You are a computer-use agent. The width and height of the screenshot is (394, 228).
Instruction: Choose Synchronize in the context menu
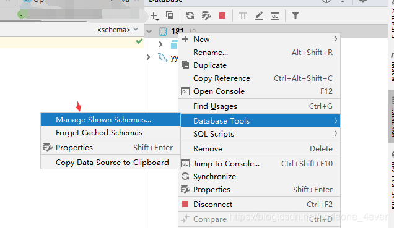point(259,177)
